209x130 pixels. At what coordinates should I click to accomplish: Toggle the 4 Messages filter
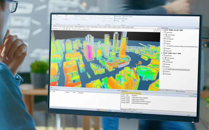pos(138,93)
